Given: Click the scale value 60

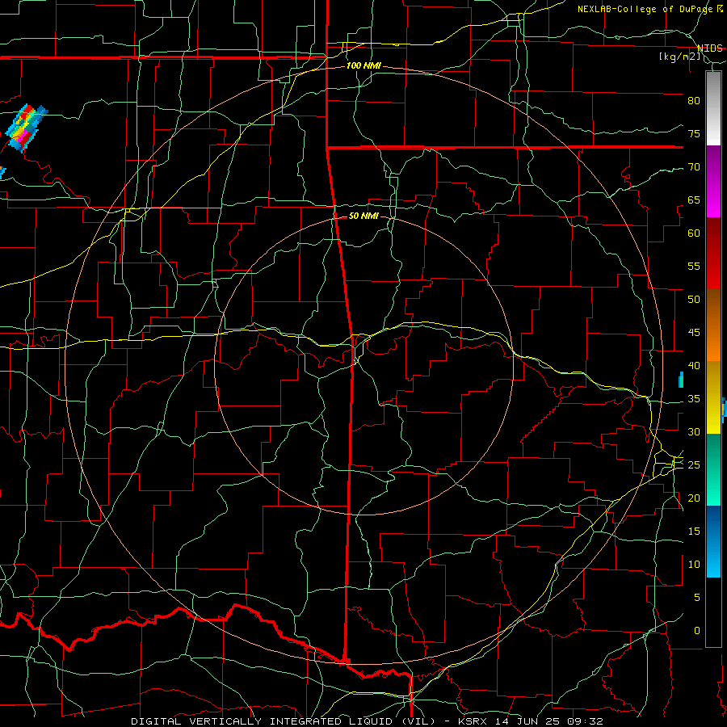Looking at the screenshot, I should pyautogui.click(x=694, y=233).
